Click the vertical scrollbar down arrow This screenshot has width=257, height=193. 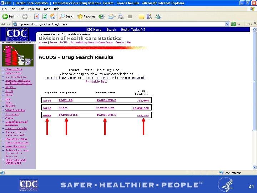[254, 167]
